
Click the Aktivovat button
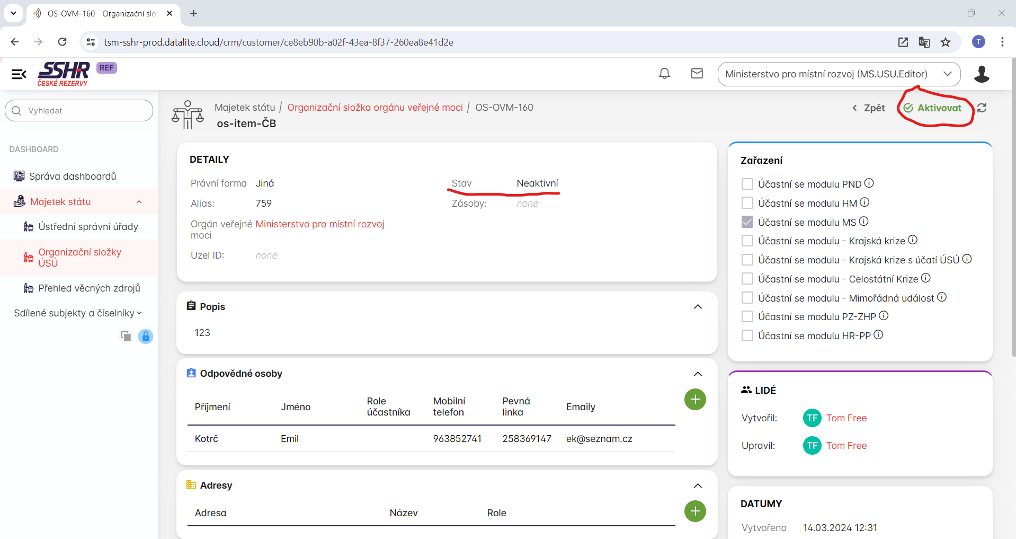[x=933, y=108]
